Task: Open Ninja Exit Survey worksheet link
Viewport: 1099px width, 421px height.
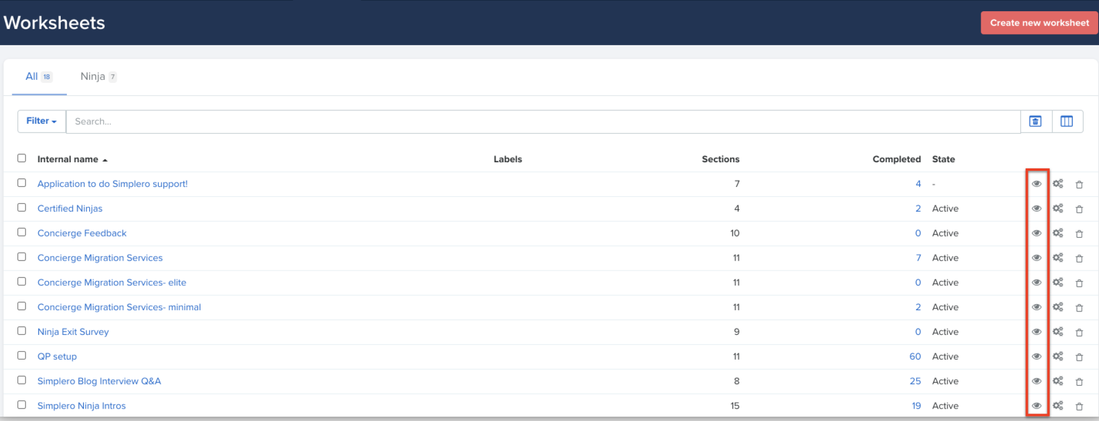Action: tap(73, 332)
